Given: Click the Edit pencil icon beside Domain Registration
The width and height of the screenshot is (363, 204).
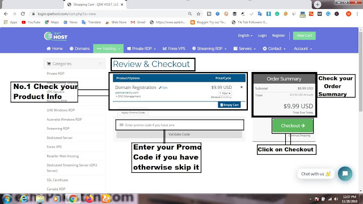Looking at the screenshot, I should pyautogui.click(x=160, y=88).
